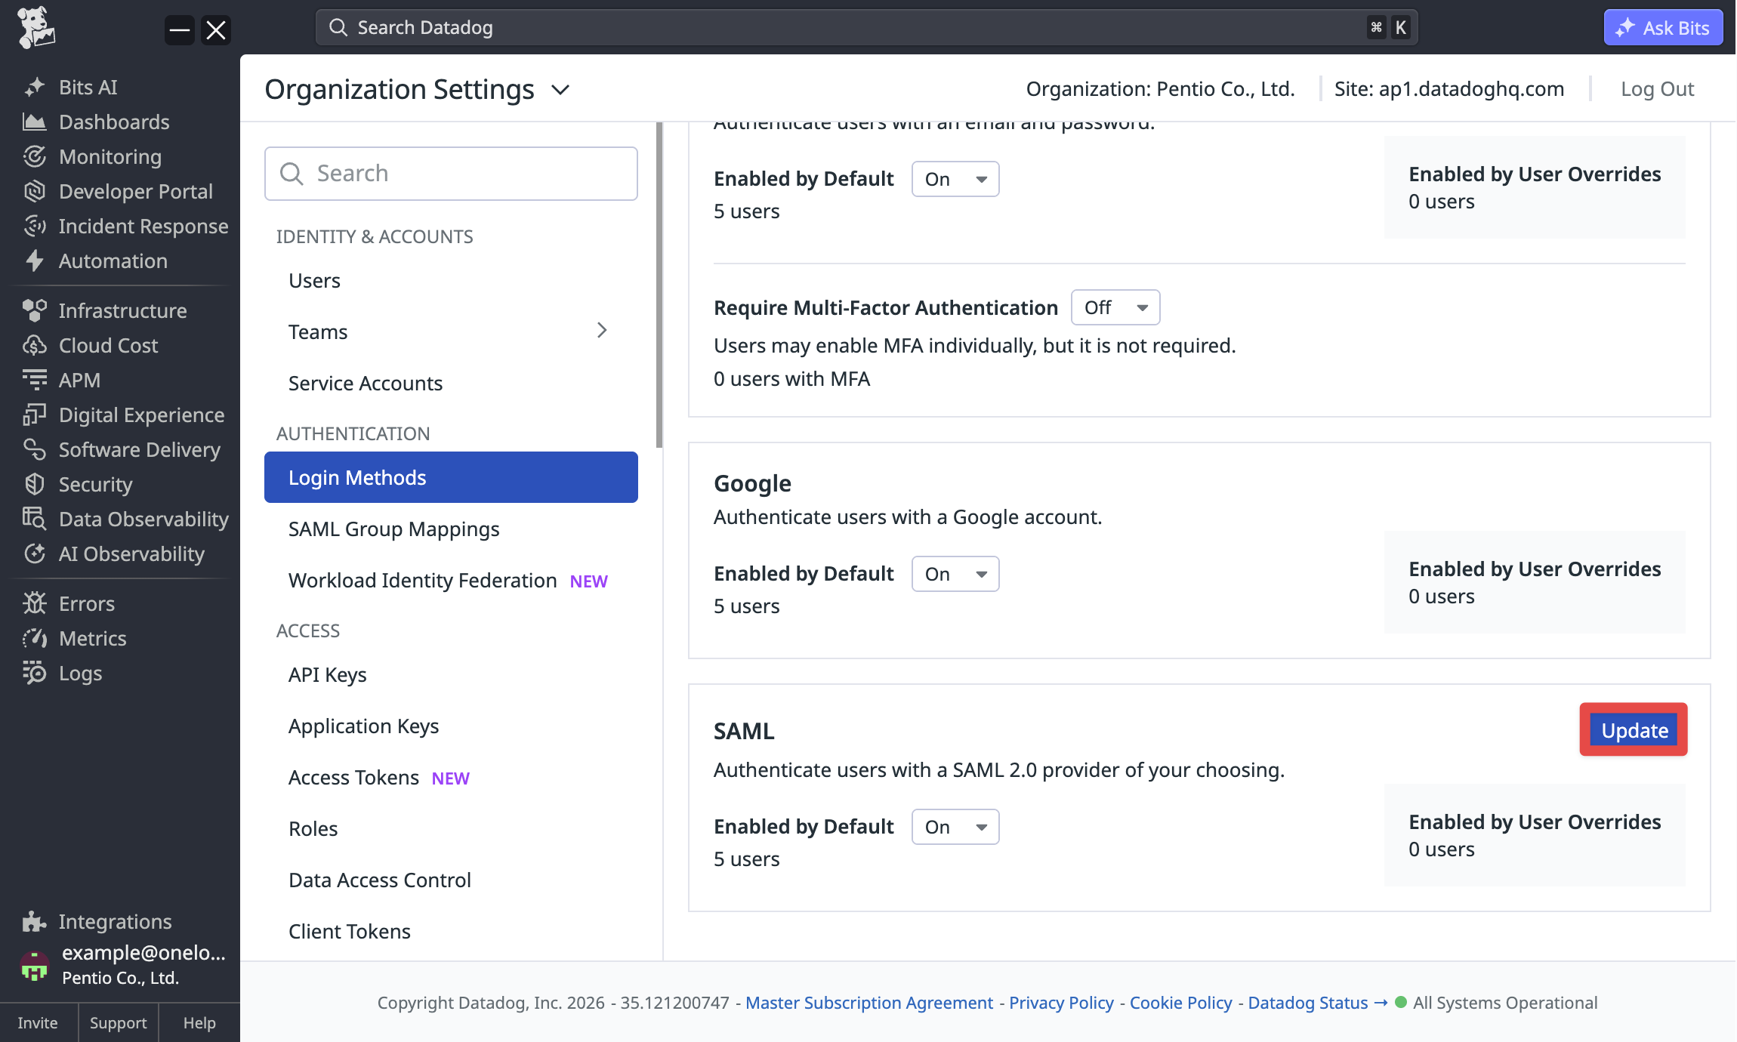
Task: Open Automation in sidebar
Action: 113,260
